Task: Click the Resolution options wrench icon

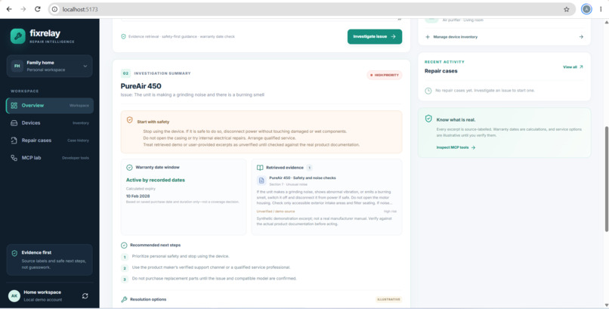Action: pyautogui.click(x=124, y=299)
